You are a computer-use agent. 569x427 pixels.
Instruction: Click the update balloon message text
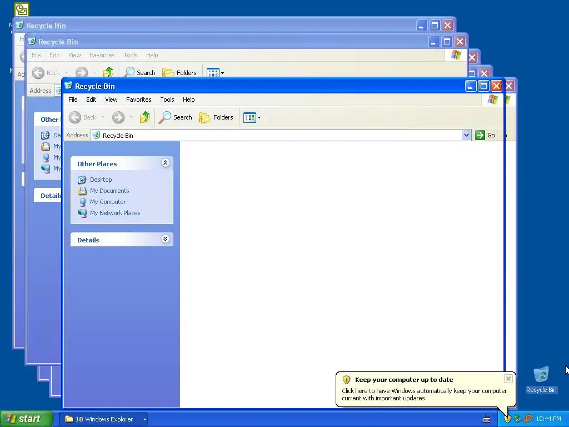[424, 395]
